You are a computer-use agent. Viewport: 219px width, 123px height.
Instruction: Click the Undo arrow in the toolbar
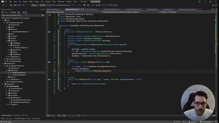(23, 5)
